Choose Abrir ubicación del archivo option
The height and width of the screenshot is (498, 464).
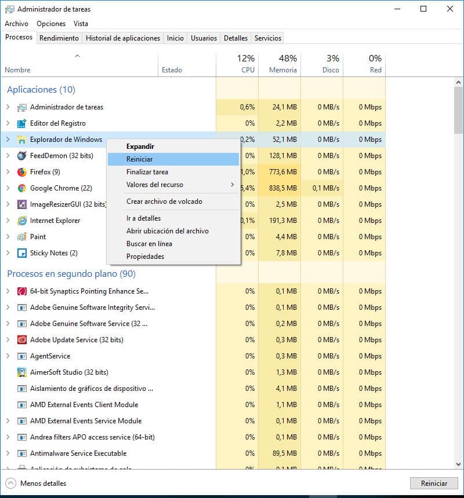tap(167, 231)
